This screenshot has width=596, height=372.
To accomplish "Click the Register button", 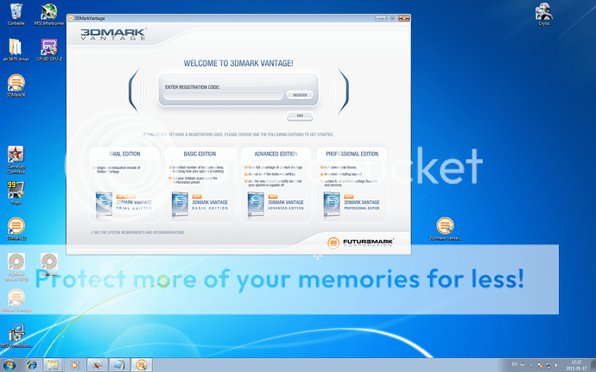I will (x=300, y=95).
